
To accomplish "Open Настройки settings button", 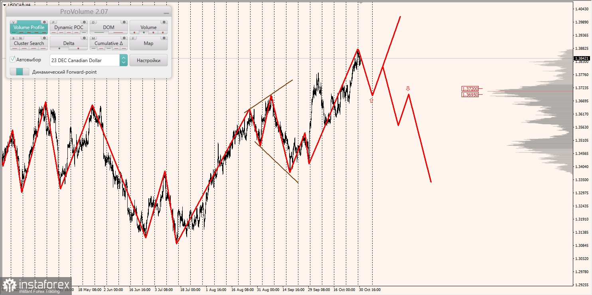I will coord(148,60).
